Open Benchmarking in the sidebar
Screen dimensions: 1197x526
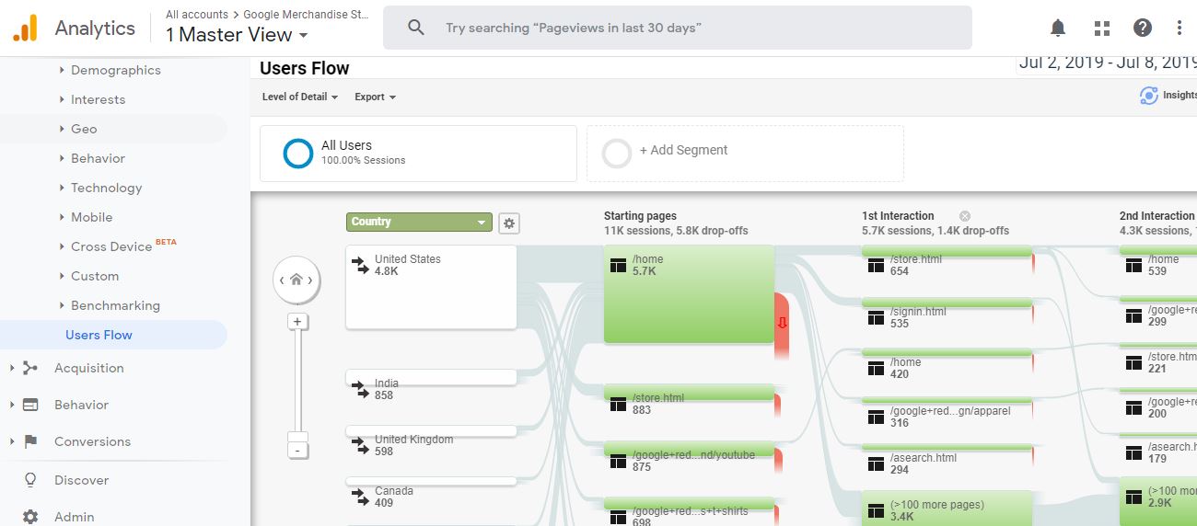(115, 305)
